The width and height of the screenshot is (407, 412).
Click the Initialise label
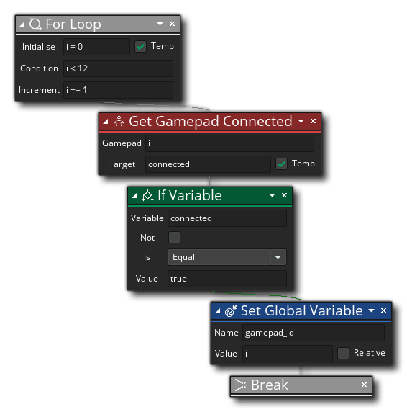pyautogui.click(x=39, y=47)
